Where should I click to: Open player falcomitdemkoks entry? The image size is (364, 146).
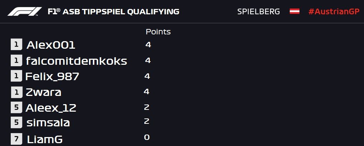76,61
